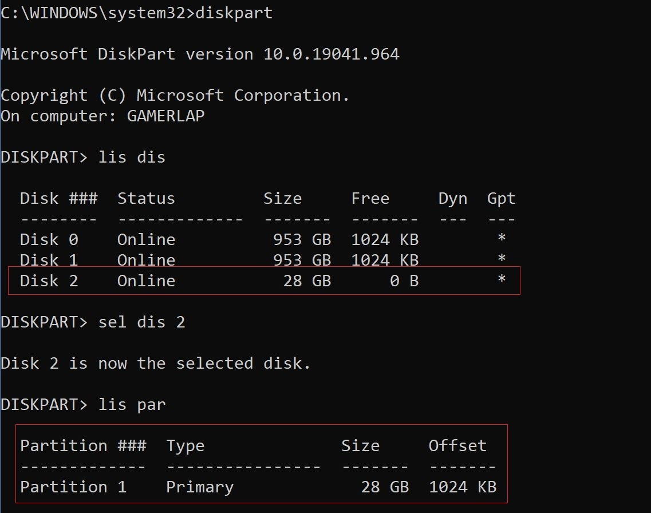Click the 'lis par' command
The height and width of the screenshot is (513, 651).
pos(132,405)
